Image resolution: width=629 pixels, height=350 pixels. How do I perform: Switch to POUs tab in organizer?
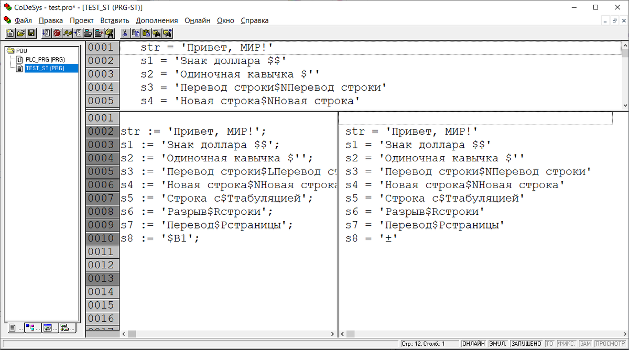16,328
